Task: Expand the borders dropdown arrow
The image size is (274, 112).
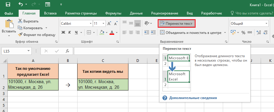Action: click(x=94, y=32)
